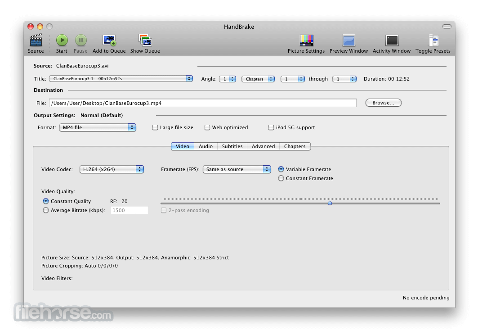Open the Source clapperboard icon

click(x=36, y=40)
